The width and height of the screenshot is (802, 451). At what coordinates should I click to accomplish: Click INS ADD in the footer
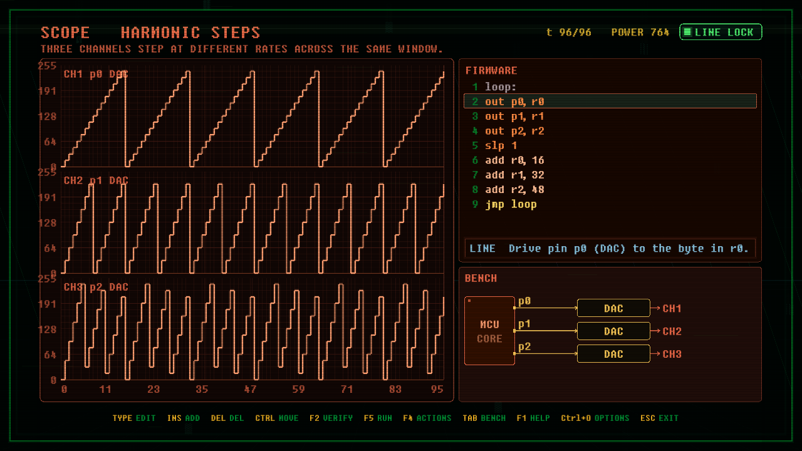point(184,418)
